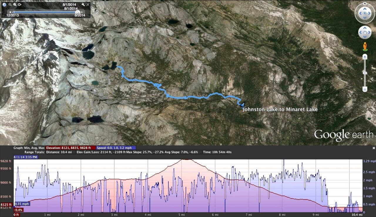Screen dimensions: 376x217
Task: Click the zoom in plus button
Action: point(365,56)
